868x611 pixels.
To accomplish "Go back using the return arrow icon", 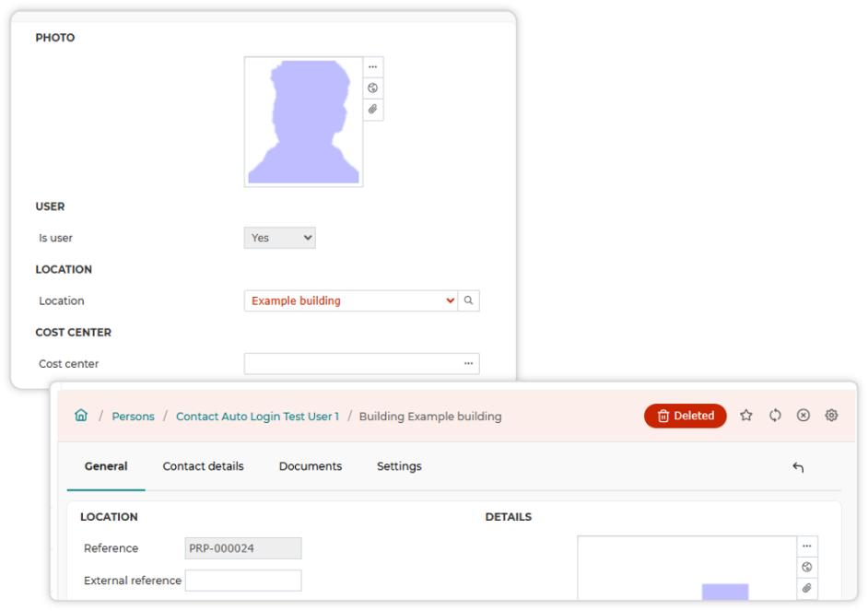I will coord(798,467).
